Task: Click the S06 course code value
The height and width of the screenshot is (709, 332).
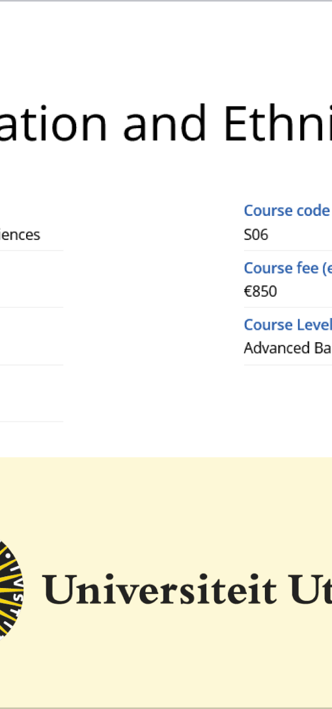Action: pyautogui.click(x=256, y=235)
